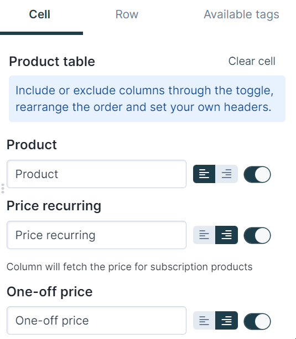Image resolution: width=296 pixels, height=339 pixels.
Task: Click the Clear cell link
Action: [252, 61]
